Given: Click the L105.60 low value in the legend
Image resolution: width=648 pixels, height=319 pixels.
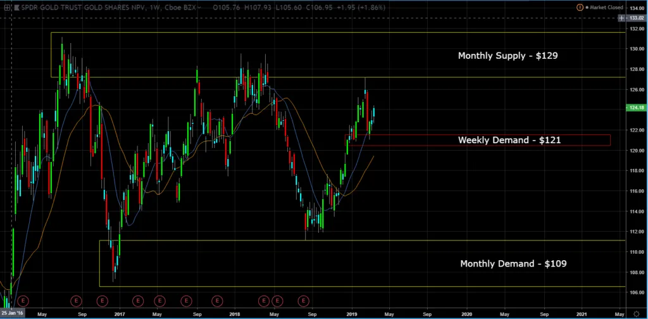Looking at the screenshot, I should pos(289,8).
